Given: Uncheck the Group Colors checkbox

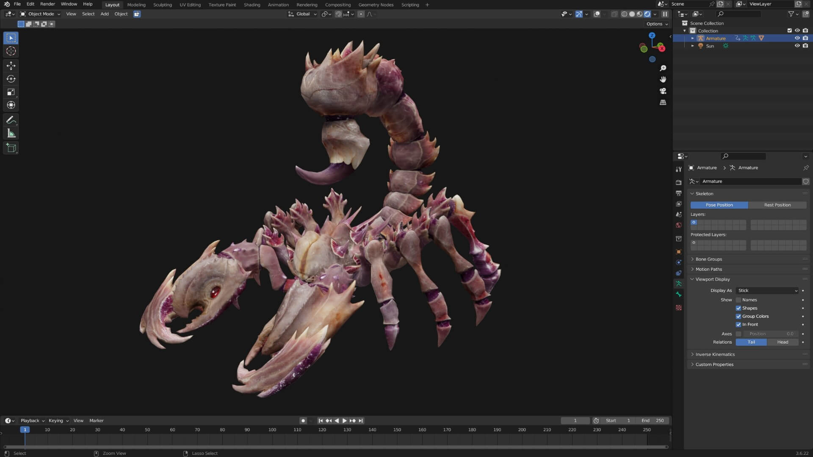Looking at the screenshot, I should click(x=738, y=317).
